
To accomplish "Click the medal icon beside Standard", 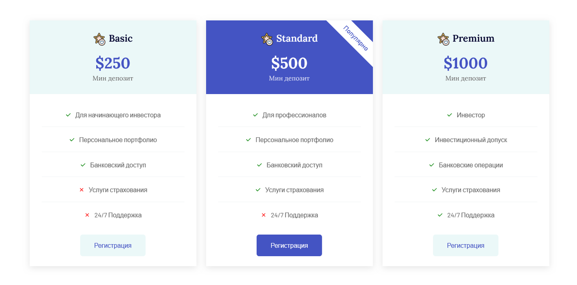I will point(266,38).
